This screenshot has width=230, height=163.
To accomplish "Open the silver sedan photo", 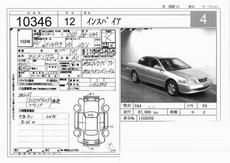I will (x=169, y=65).
